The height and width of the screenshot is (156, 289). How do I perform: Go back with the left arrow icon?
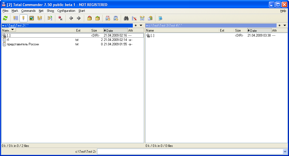pos(71,18)
